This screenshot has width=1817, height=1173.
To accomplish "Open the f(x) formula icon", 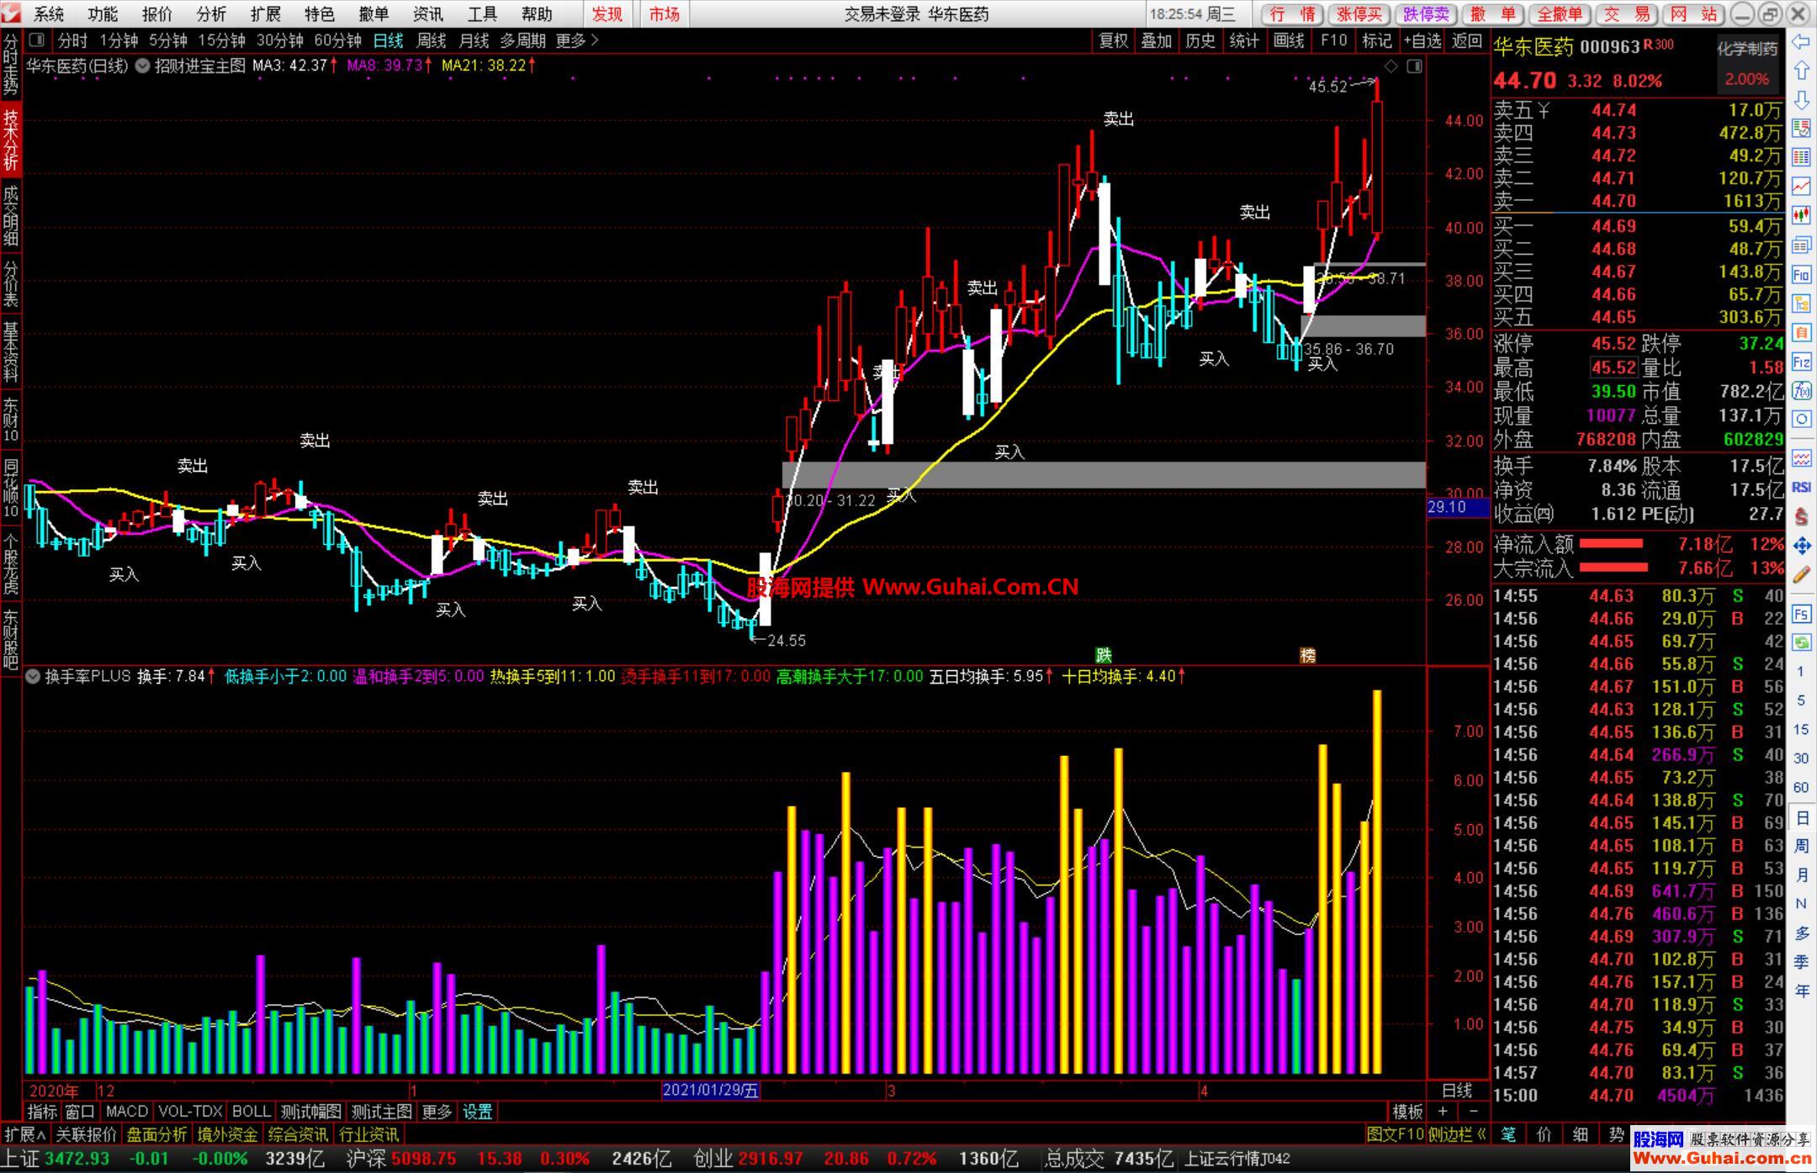I will coord(1801,390).
